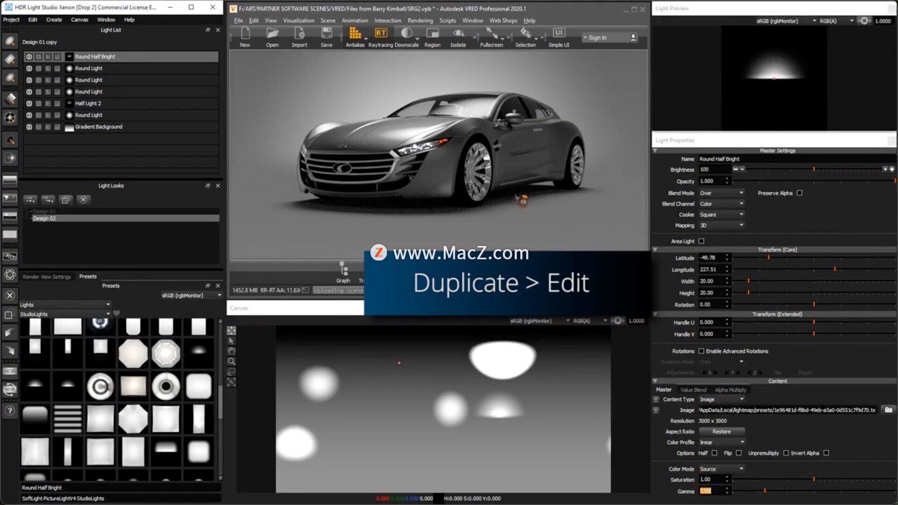Click the Isolate eye icon
This screenshot has height=505, width=898.
pos(458,33)
